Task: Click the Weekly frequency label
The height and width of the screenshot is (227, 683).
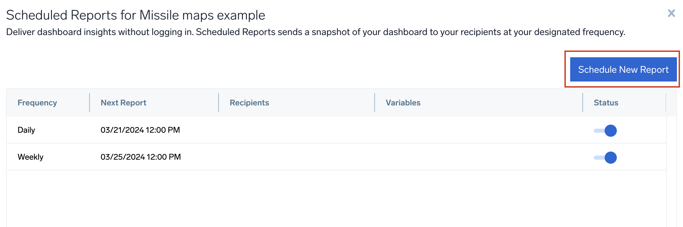Action: tap(30, 157)
